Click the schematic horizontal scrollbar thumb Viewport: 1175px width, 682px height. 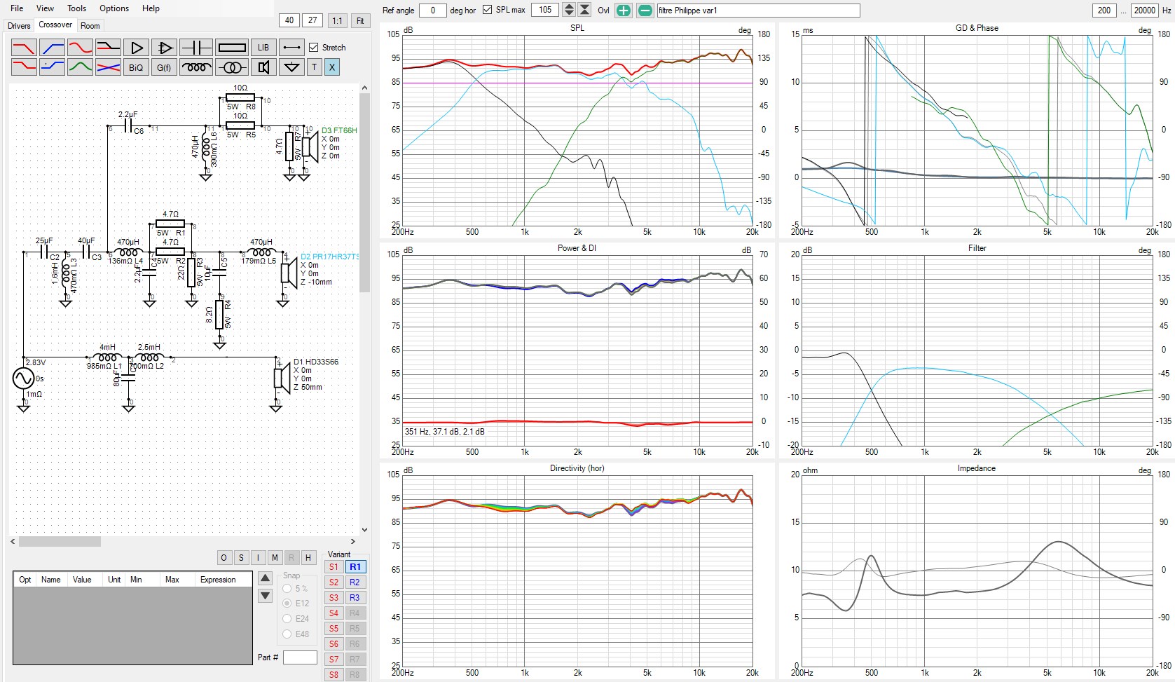pos(60,542)
